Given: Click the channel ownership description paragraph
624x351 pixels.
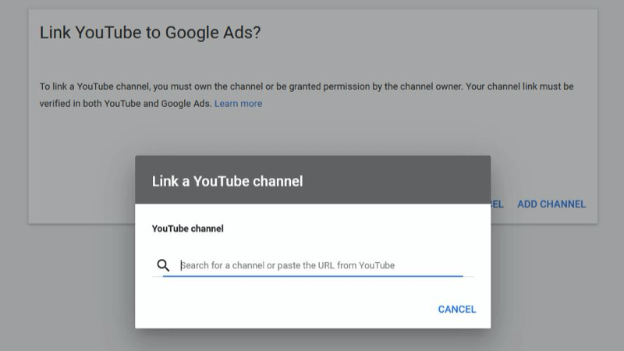Looking at the screenshot, I should click(x=307, y=94).
